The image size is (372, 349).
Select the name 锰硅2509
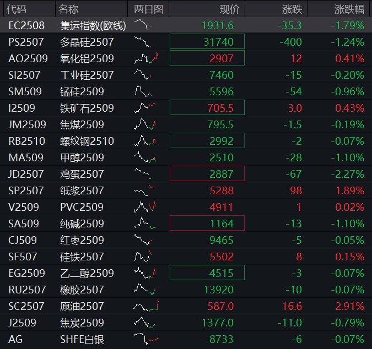point(82,92)
